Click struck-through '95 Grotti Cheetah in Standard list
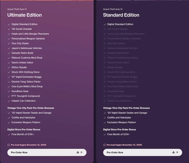This screenshot has width=189, height=163. (x=117, y=29)
